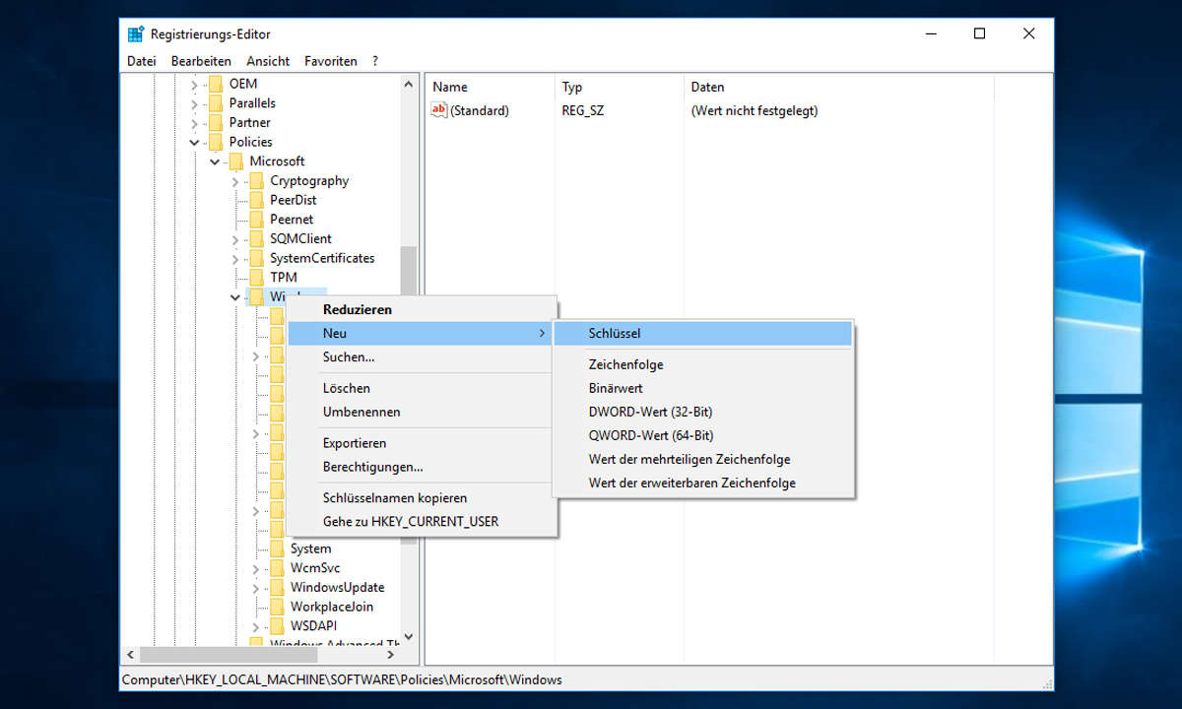Click the Policies folder icon
This screenshot has width=1182, height=709.
click(x=216, y=142)
